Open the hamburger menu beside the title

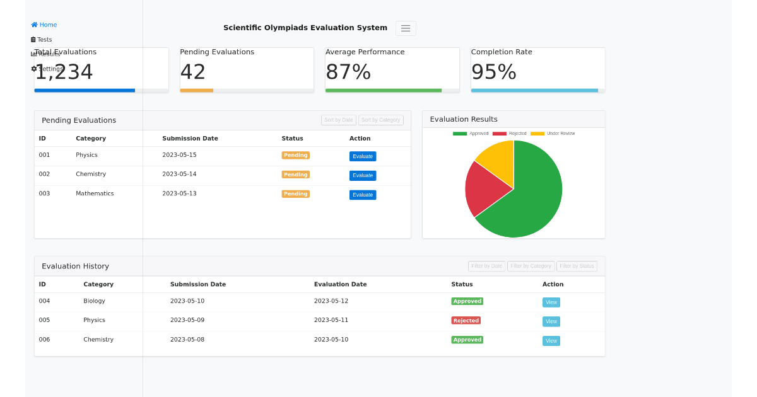(x=406, y=28)
